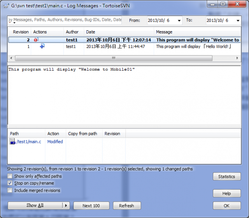Open the From date picker dropdown

click(179, 21)
